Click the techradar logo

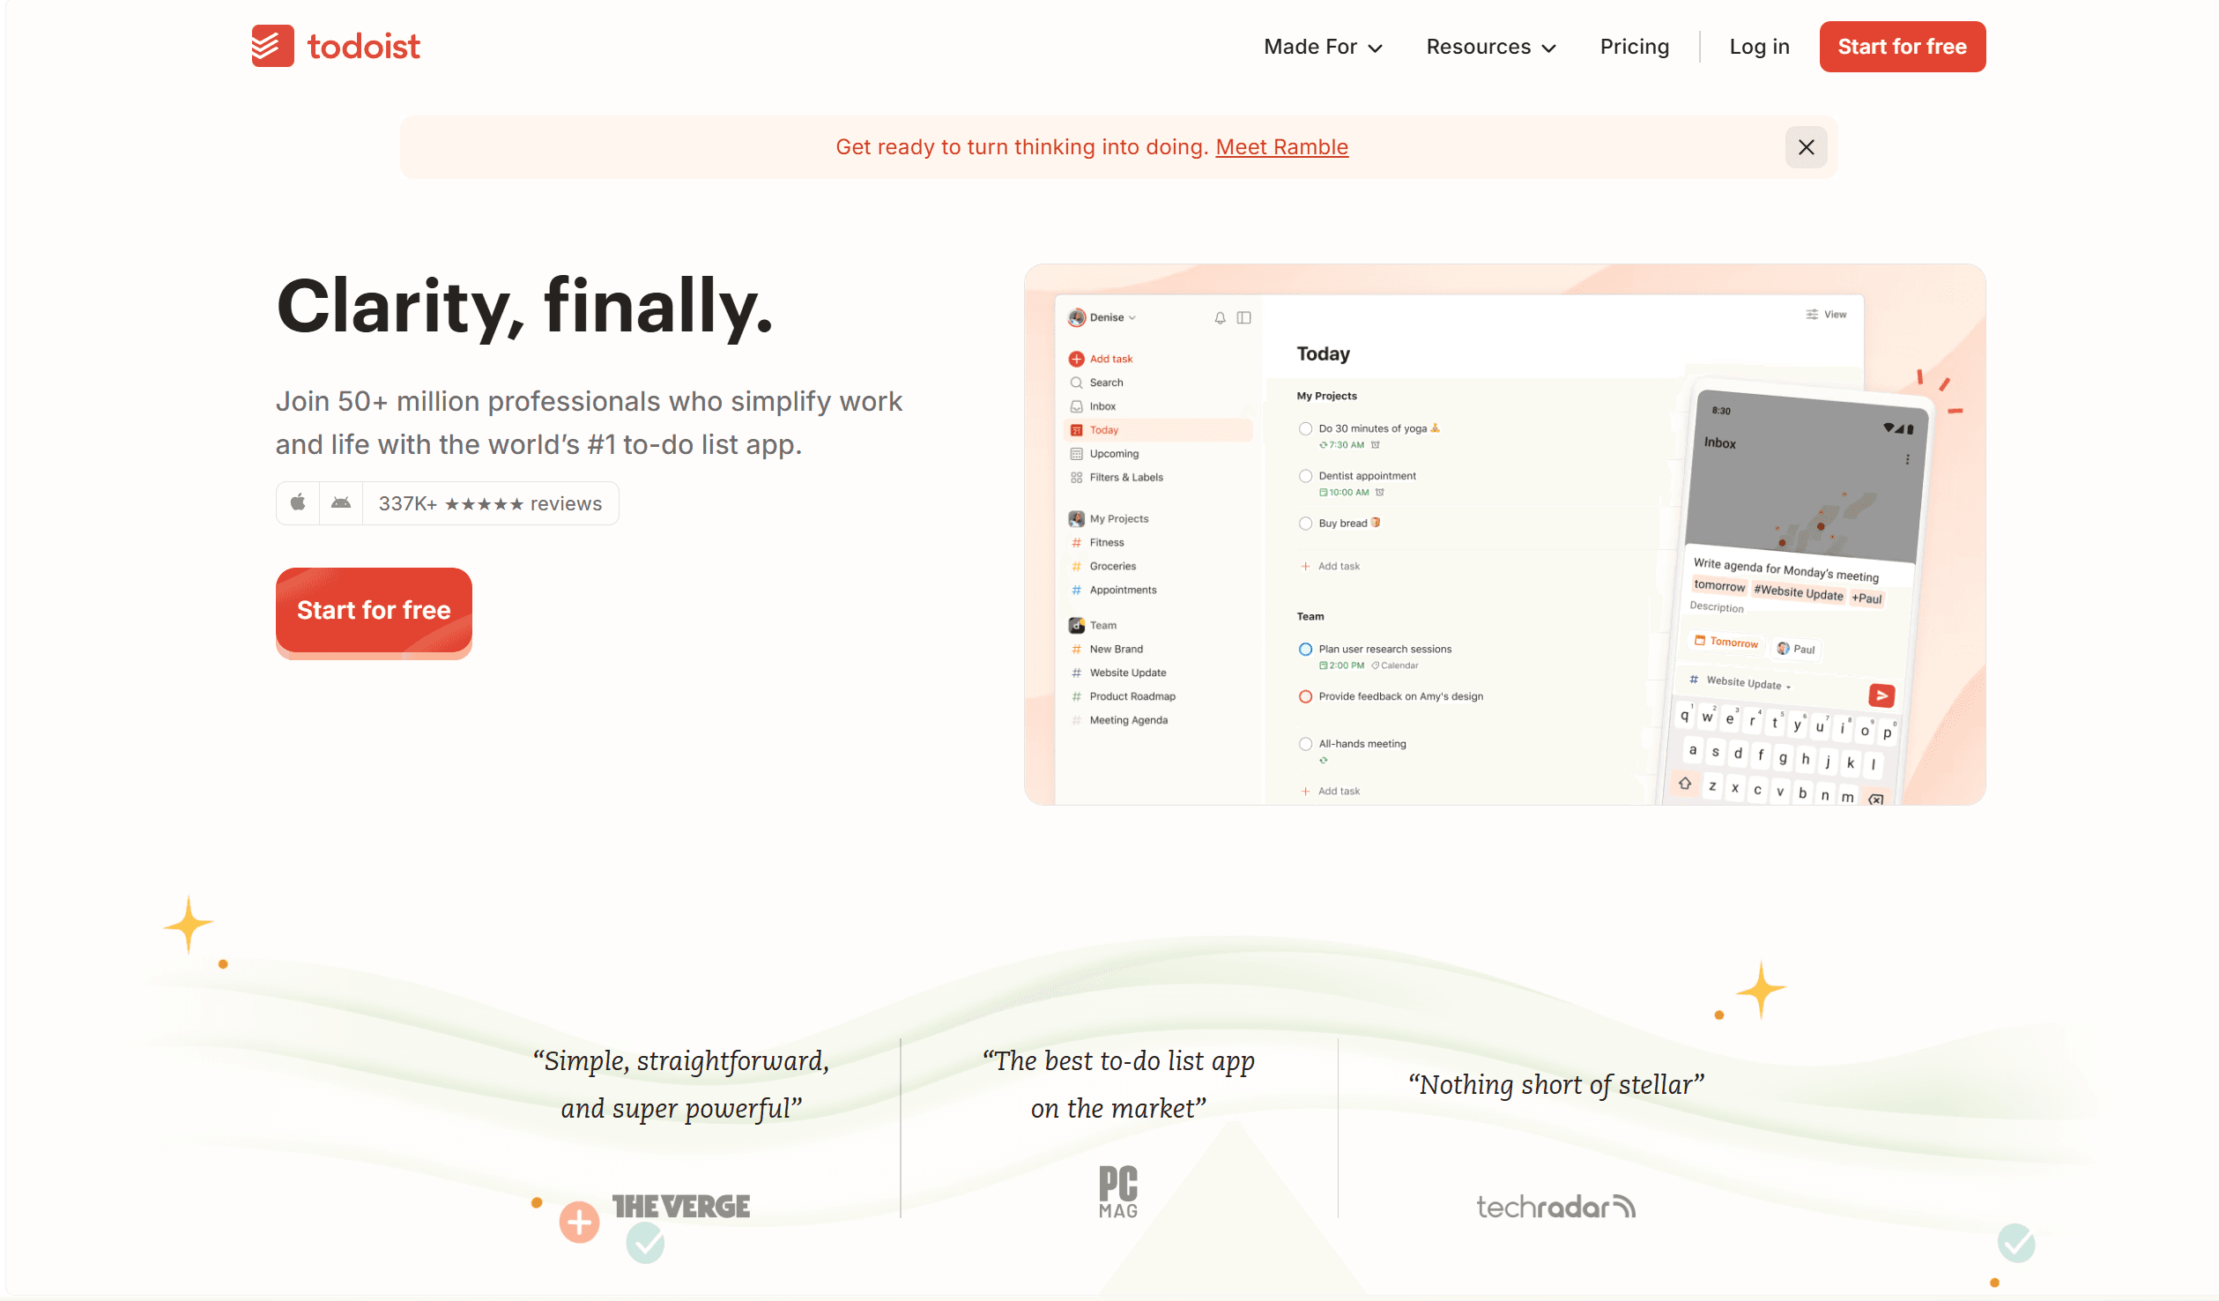pos(1555,1207)
